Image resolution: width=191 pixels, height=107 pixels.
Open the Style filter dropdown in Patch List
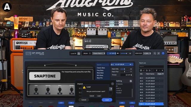160,74
